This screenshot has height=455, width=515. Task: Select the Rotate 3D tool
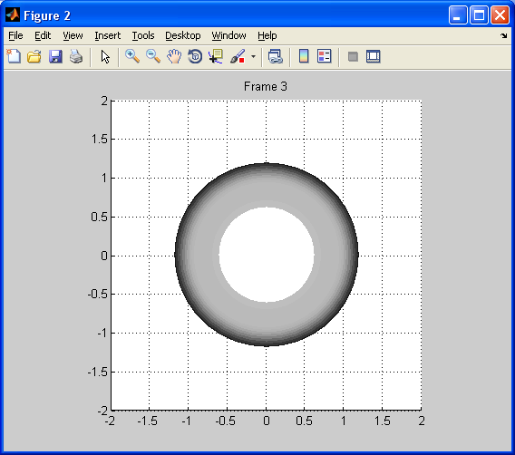point(195,56)
